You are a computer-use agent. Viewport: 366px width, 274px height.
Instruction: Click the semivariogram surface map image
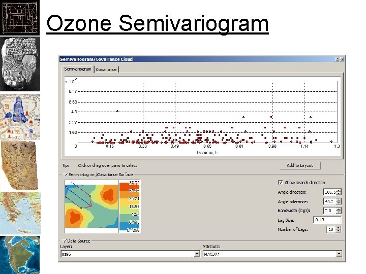point(91,206)
